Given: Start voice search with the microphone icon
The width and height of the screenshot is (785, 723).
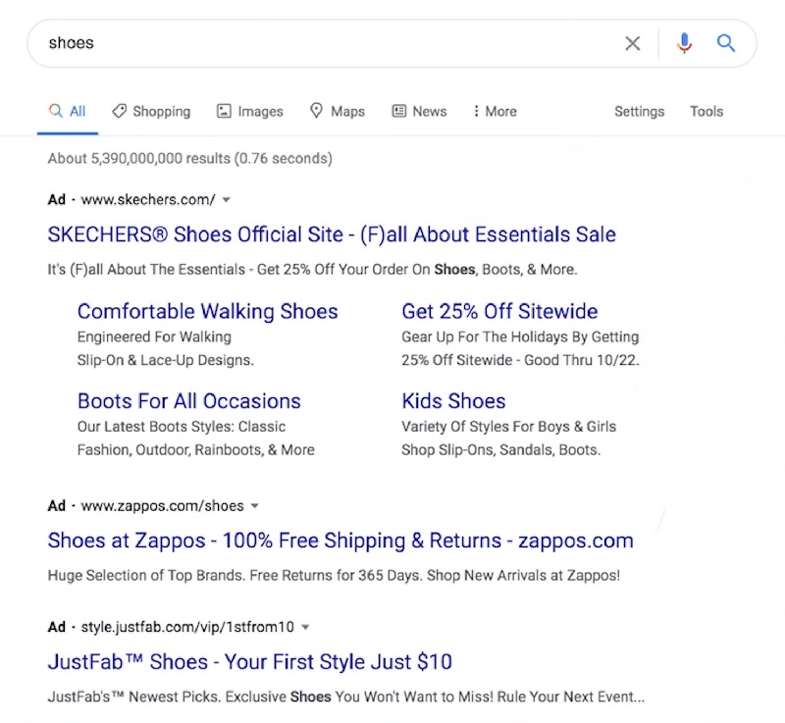Looking at the screenshot, I should pos(684,43).
